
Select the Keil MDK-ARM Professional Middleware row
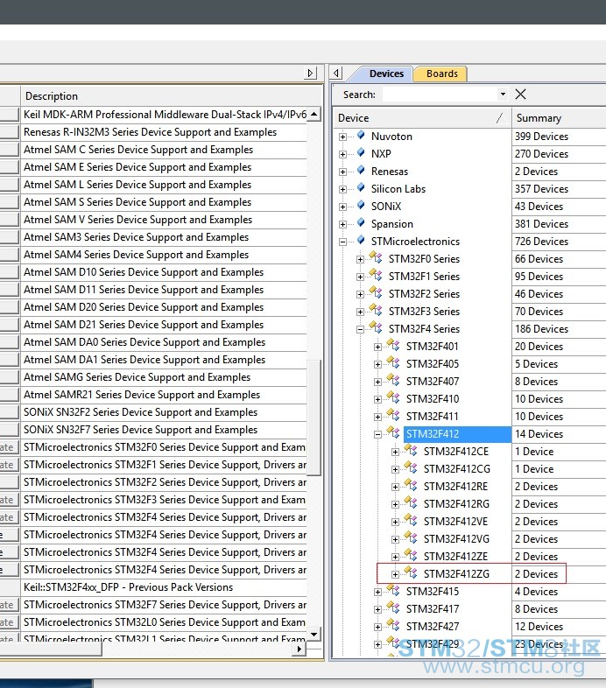tap(164, 115)
